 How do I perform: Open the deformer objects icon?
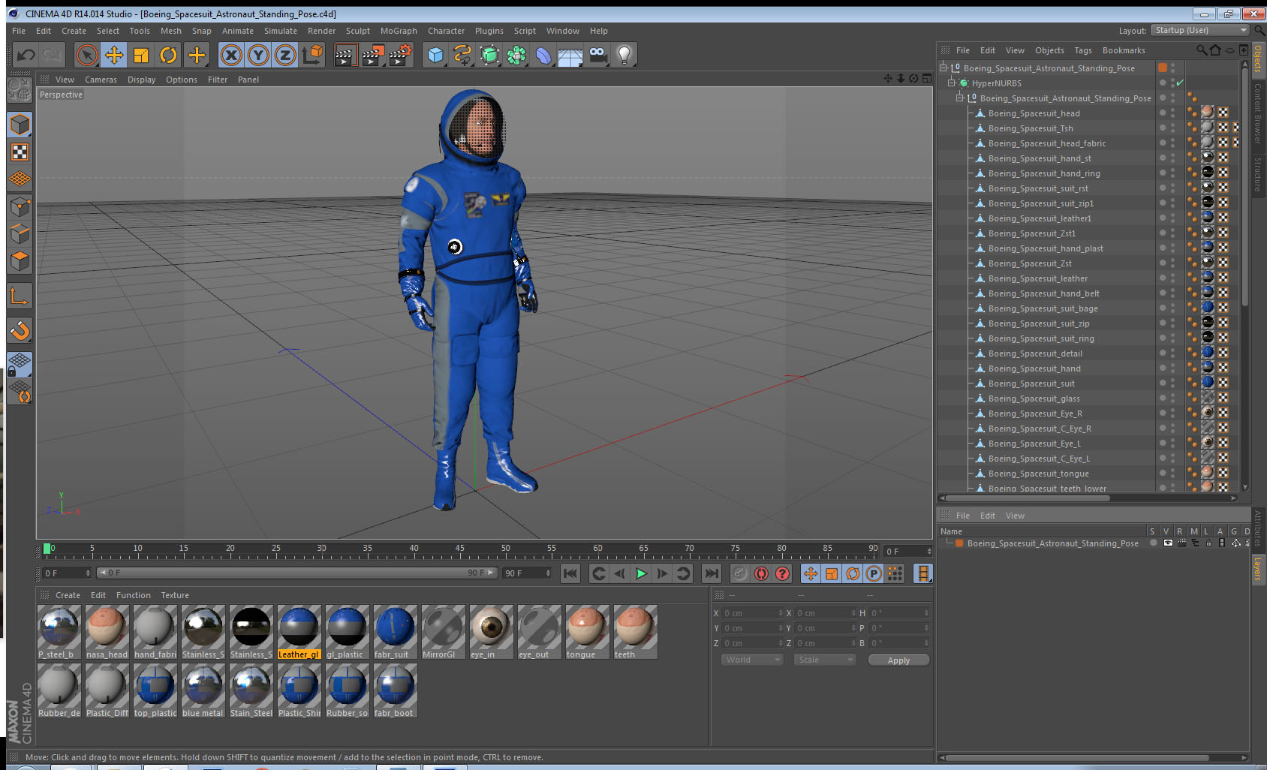543,55
